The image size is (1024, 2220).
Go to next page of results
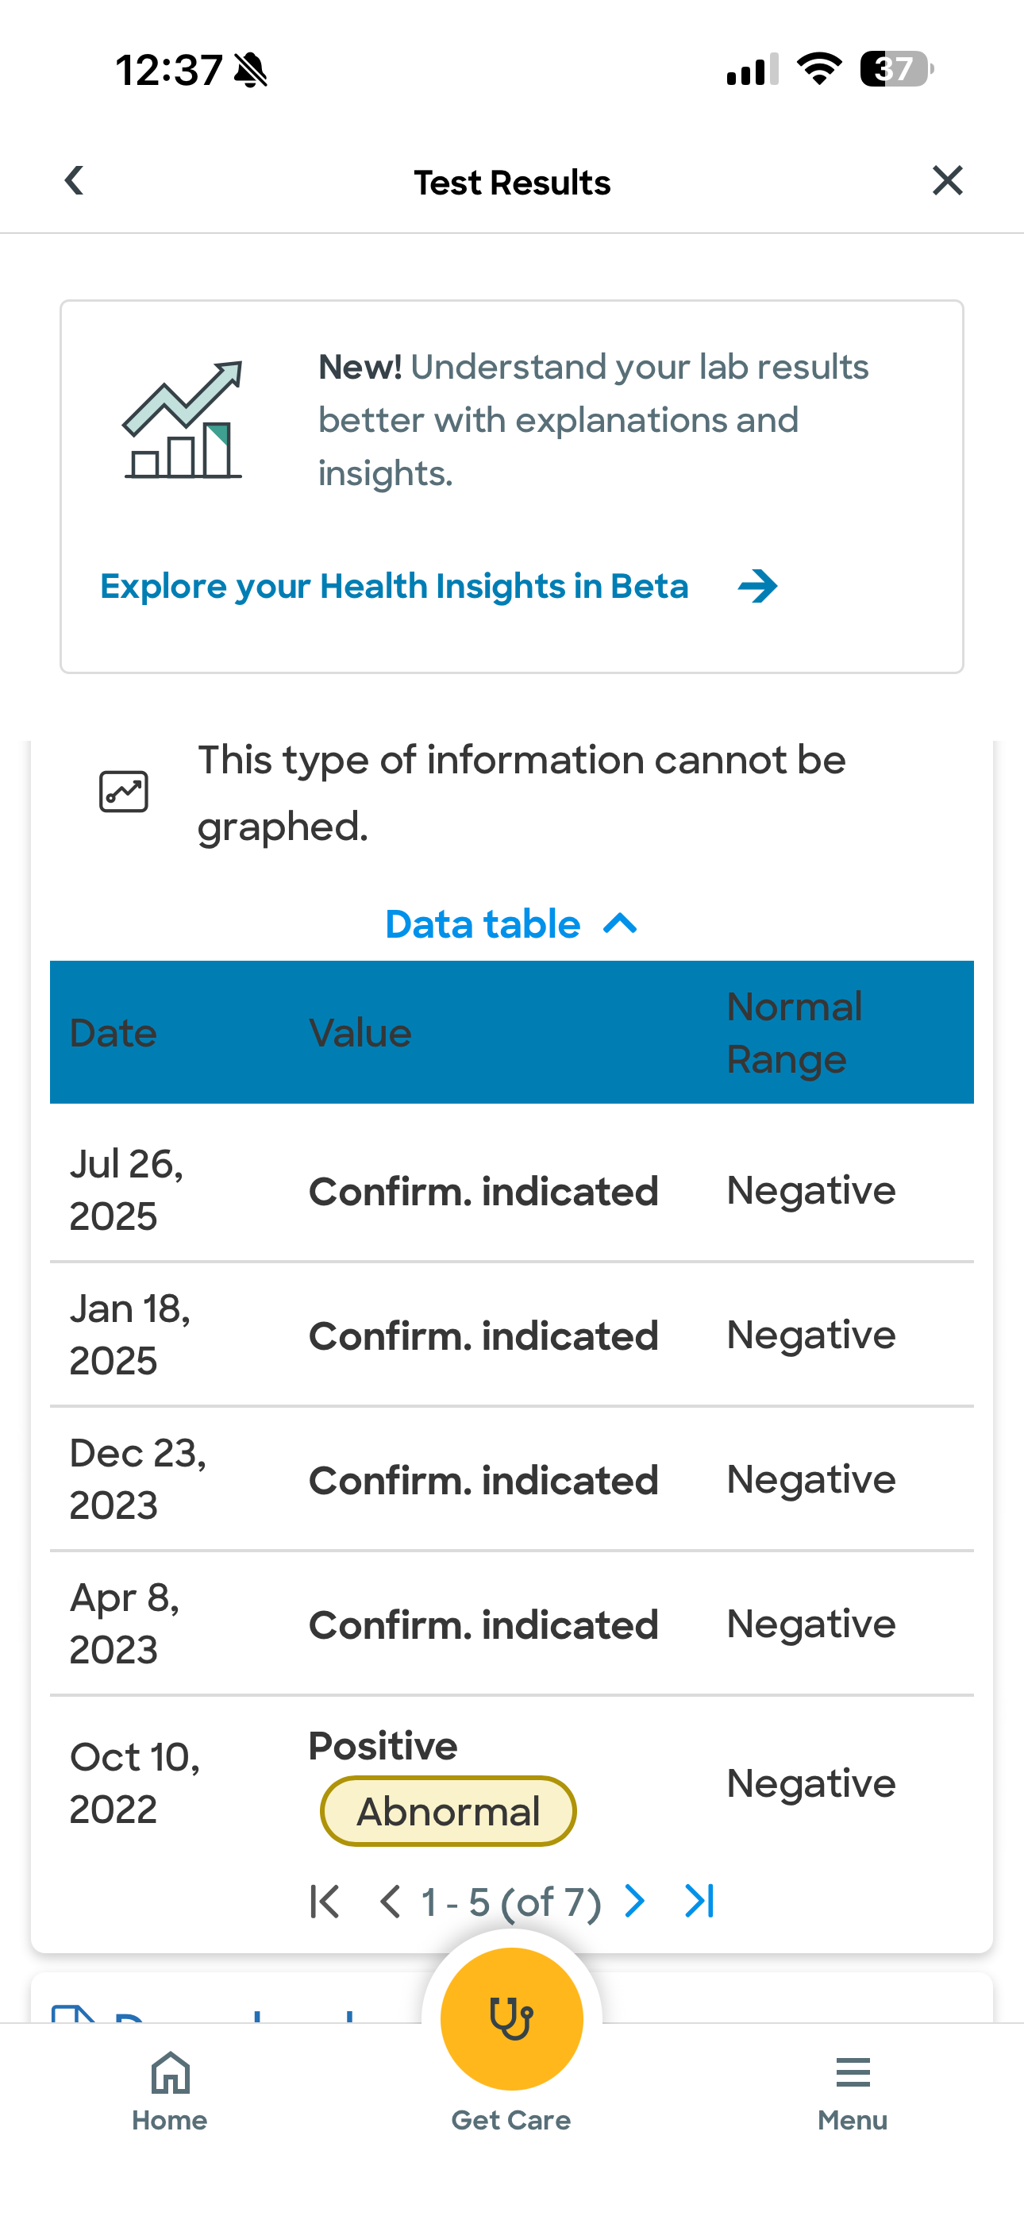[634, 1901]
